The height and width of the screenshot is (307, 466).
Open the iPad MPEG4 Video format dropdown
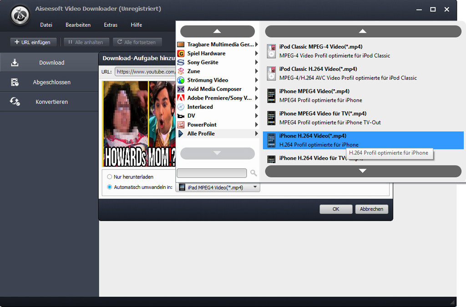click(218, 187)
